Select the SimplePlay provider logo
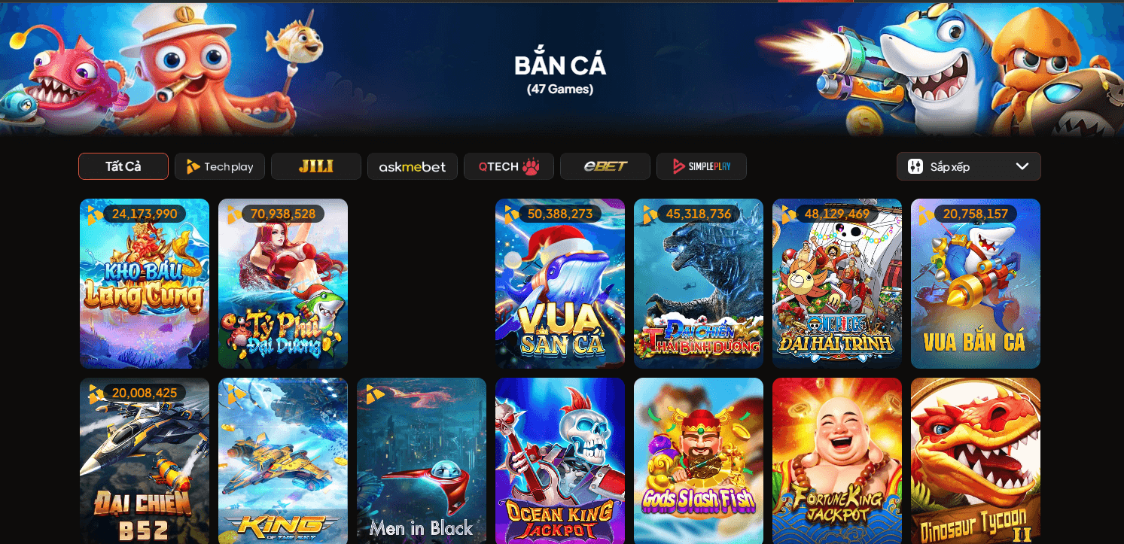Image resolution: width=1124 pixels, height=544 pixels. (702, 166)
